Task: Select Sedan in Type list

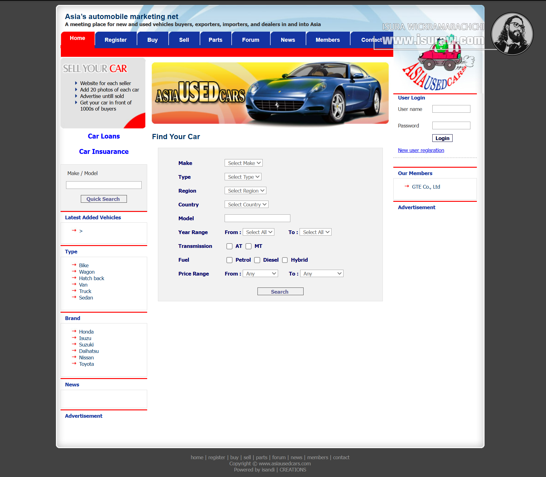Action: click(86, 298)
